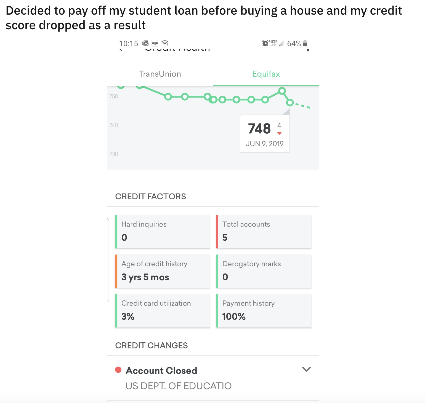
Task: Select the last data point on the score line
Action: coord(290,103)
